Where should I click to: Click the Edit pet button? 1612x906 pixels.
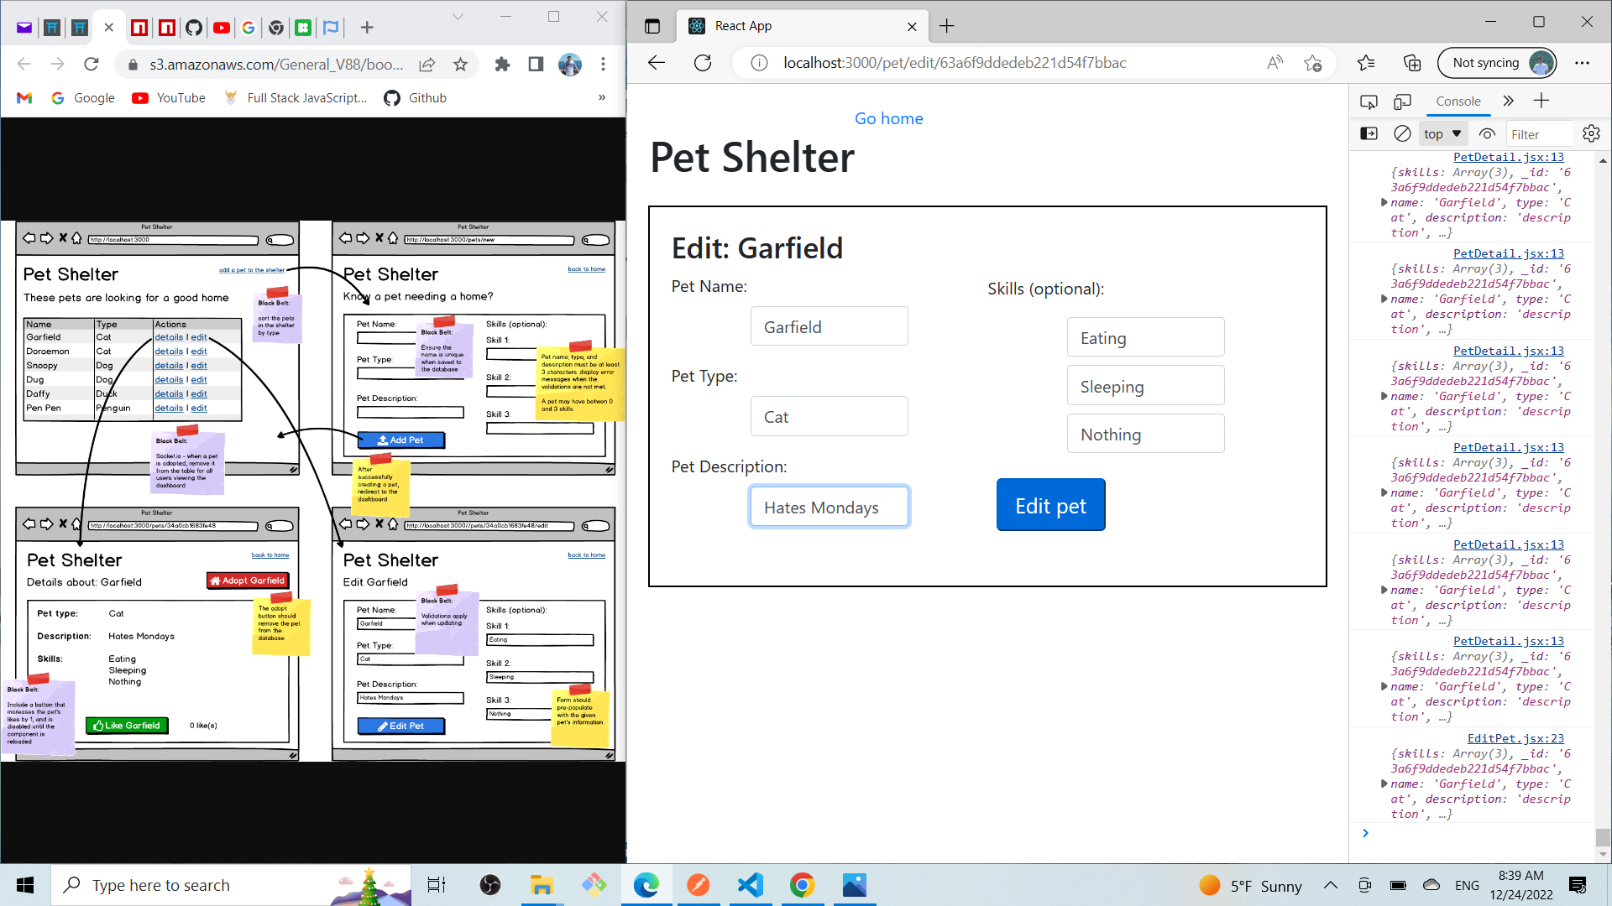(x=1050, y=505)
